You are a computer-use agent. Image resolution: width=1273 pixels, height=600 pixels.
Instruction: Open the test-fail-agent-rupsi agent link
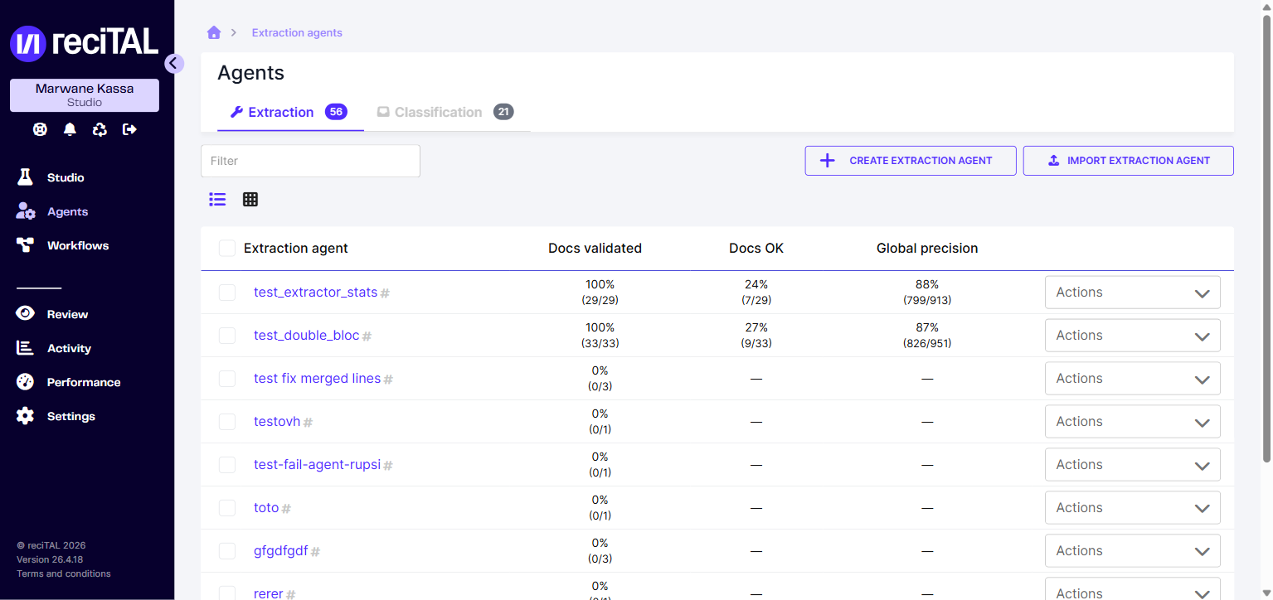[317, 464]
